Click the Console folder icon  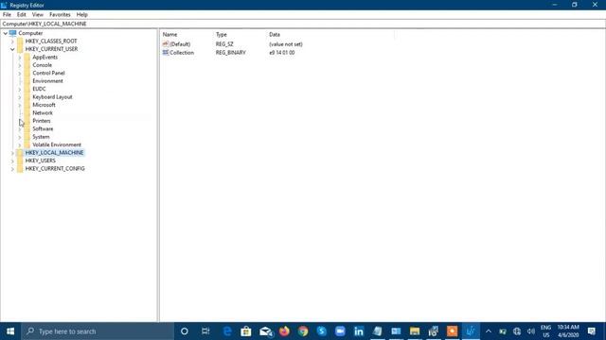(x=27, y=65)
